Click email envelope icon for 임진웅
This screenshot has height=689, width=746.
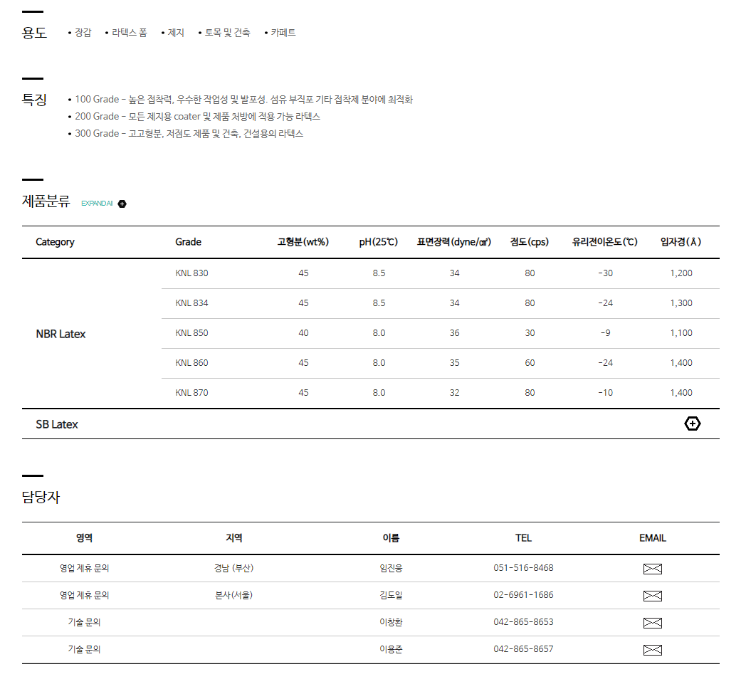652,569
